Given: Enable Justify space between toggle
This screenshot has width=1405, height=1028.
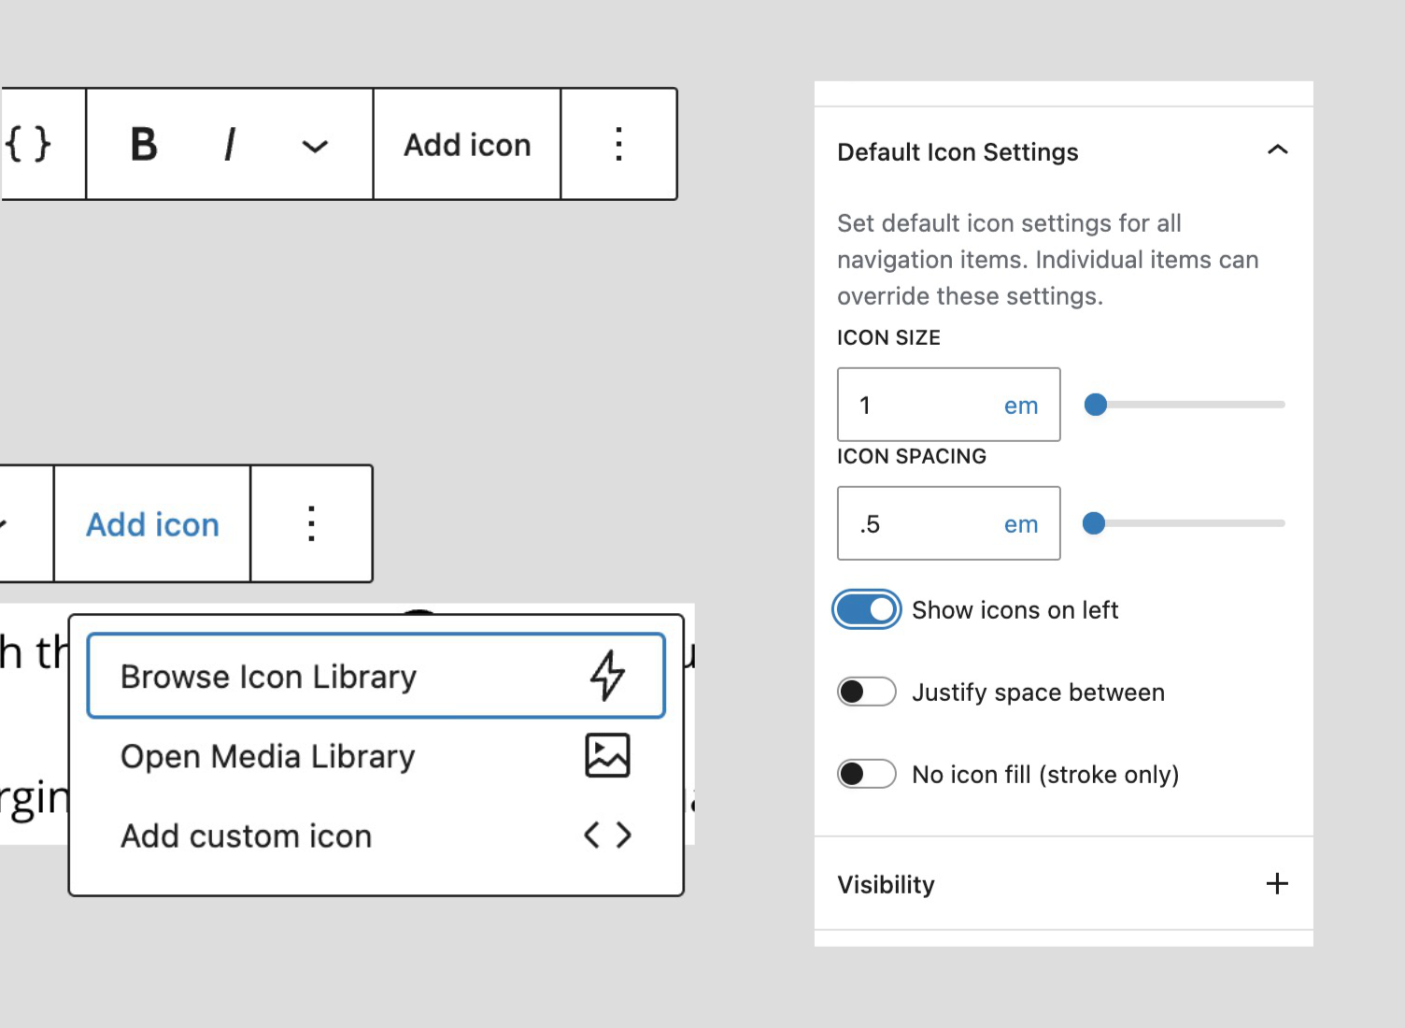Looking at the screenshot, I should coord(867,692).
